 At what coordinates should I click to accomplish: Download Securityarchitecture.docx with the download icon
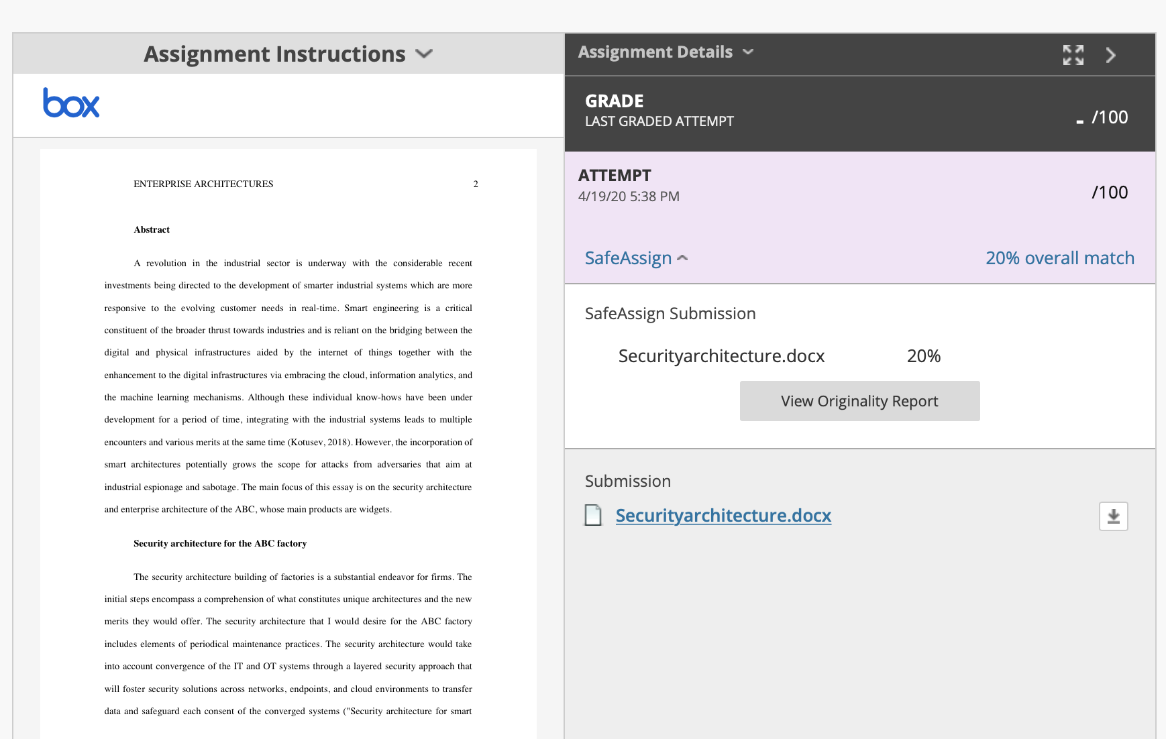pyautogui.click(x=1113, y=516)
